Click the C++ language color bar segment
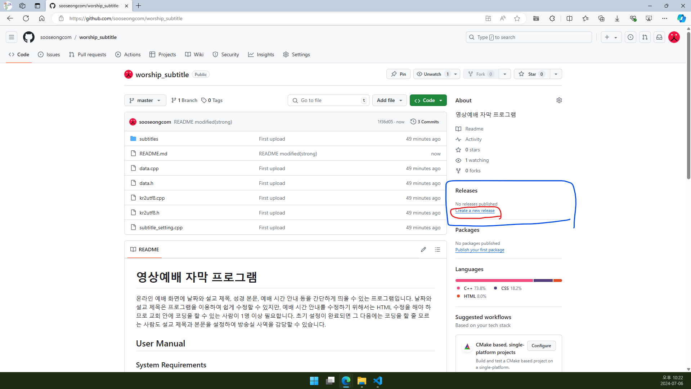This screenshot has width=691, height=389. [494, 280]
